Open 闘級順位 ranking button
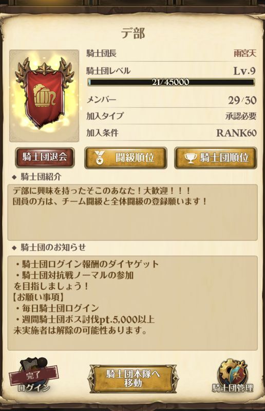 [x=125, y=158]
